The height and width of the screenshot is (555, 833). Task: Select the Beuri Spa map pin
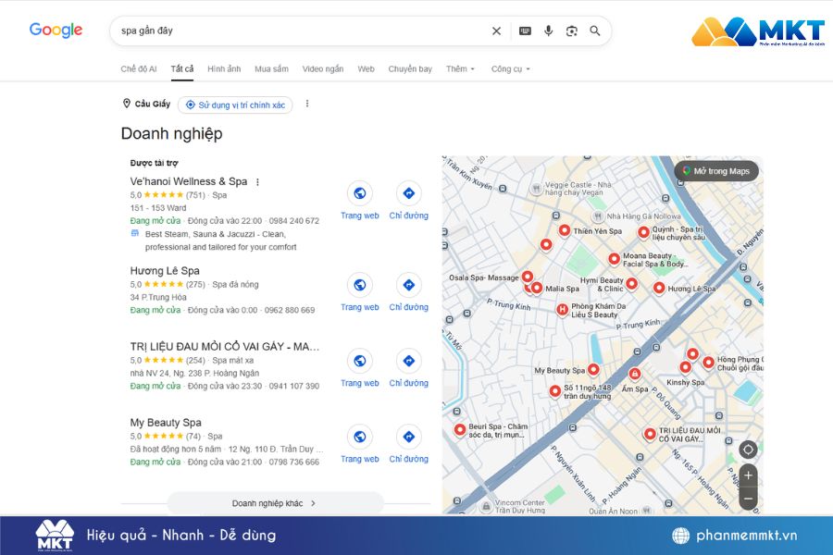click(459, 429)
